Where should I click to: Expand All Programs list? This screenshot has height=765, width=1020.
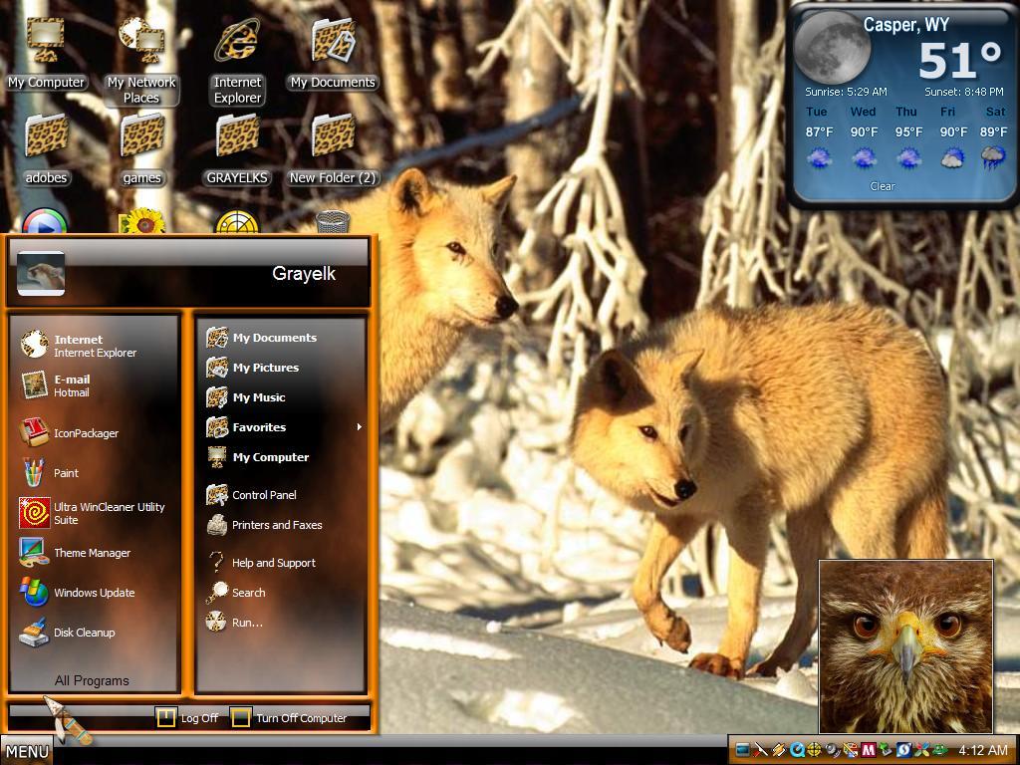coord(92,680)
